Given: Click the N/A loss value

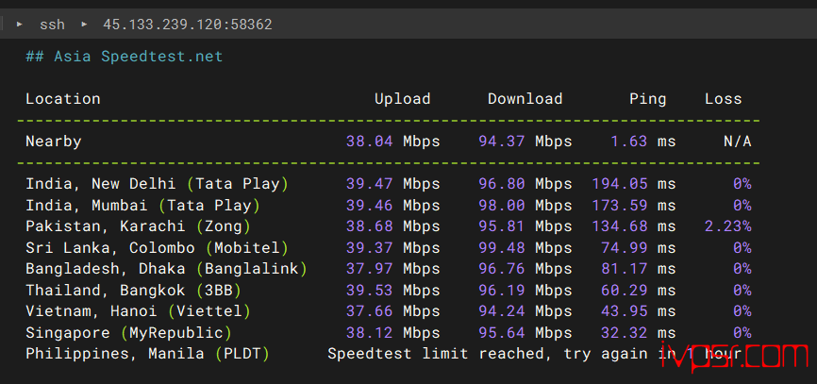Looking at the screenshot, I should [737, 142].
